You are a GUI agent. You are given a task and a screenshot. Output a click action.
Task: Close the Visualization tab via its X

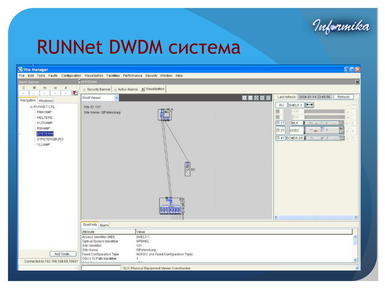(142, 90)
